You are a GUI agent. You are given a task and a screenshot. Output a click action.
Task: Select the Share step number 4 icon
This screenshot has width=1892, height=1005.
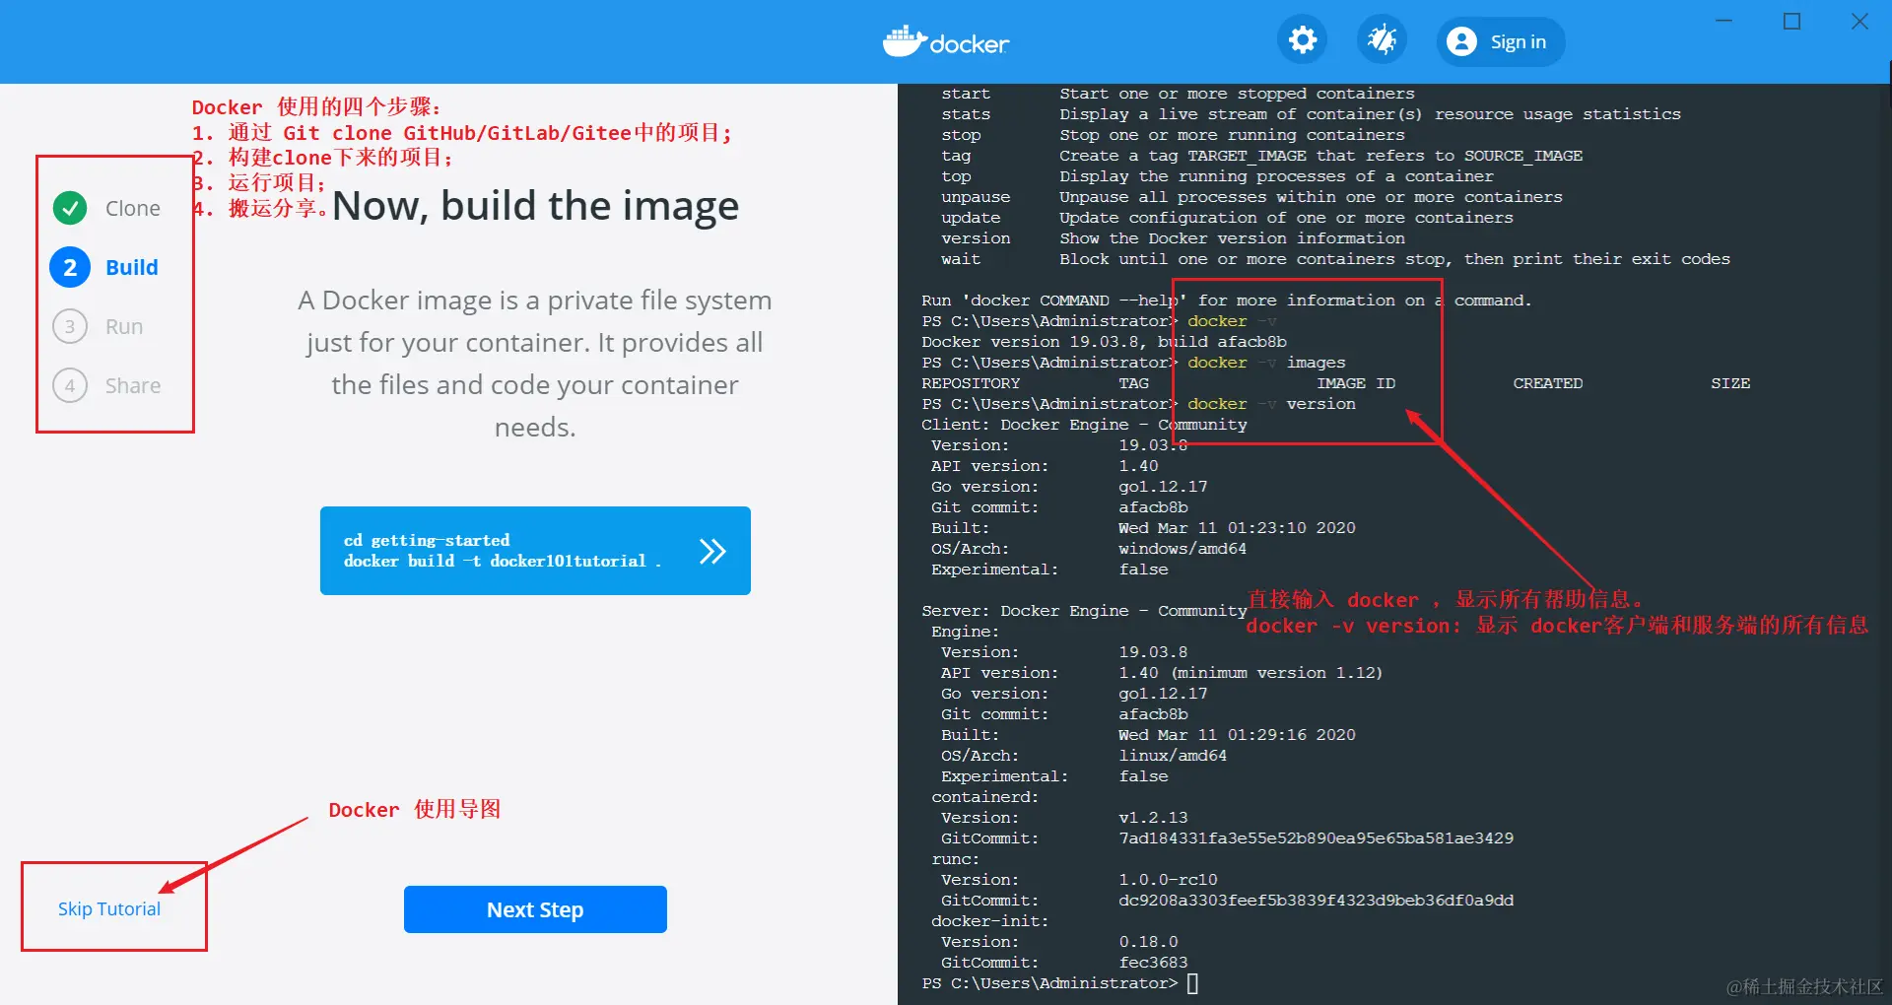click(70, 385)
